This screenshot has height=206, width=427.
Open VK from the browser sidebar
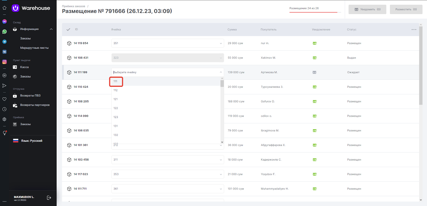click(4, 52)
